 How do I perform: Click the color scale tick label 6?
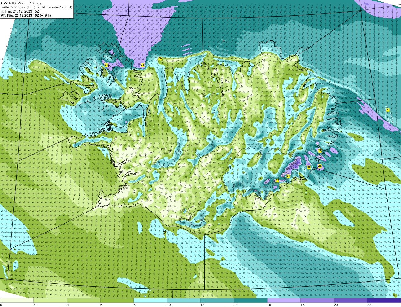coord(101,305)
